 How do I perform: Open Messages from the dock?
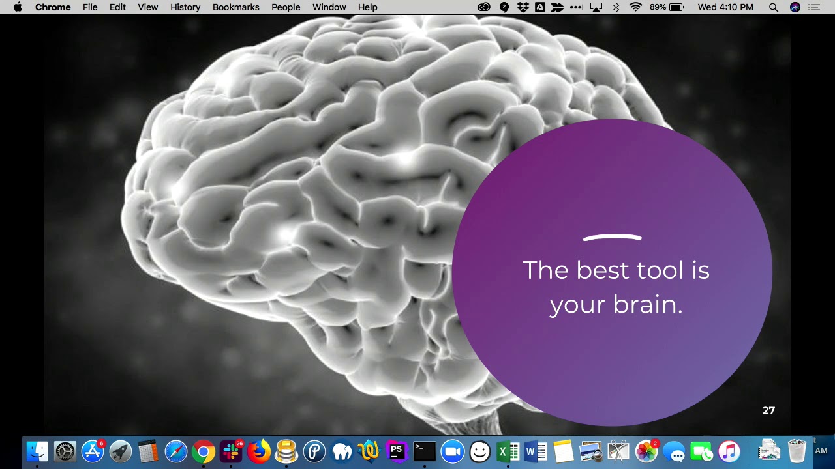pyautogui.click(x=674, y=451)
